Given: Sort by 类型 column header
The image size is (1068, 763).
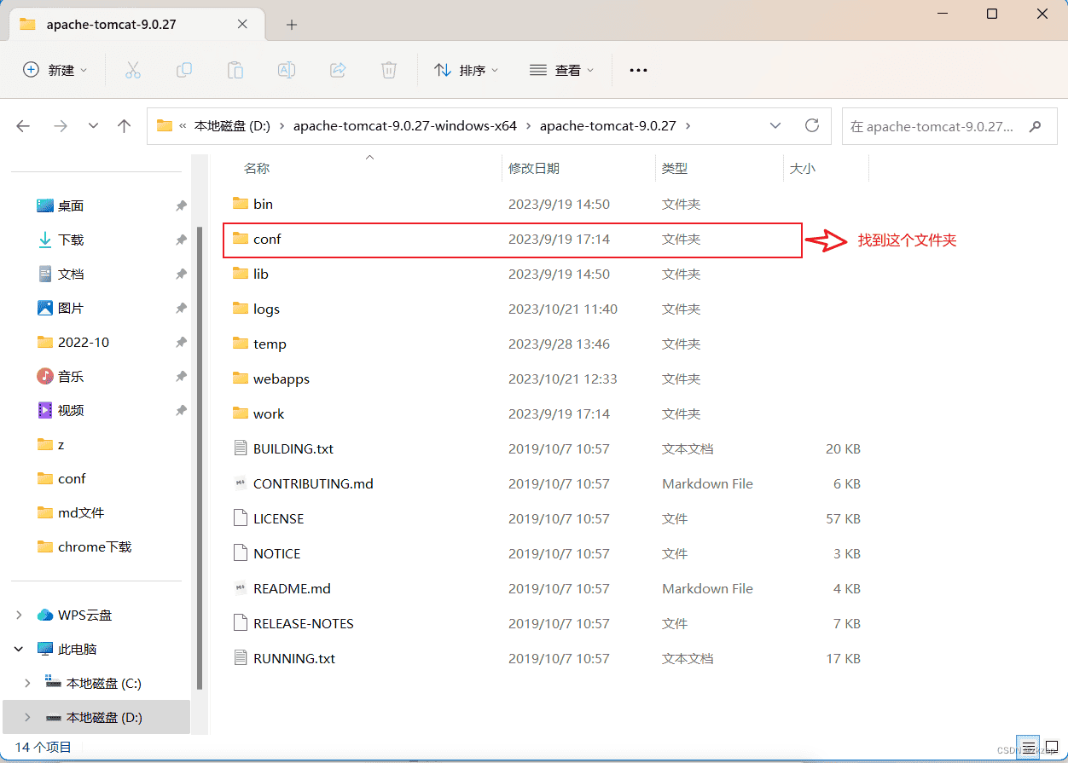Looking at the screenshot, I should pos(675,169).
